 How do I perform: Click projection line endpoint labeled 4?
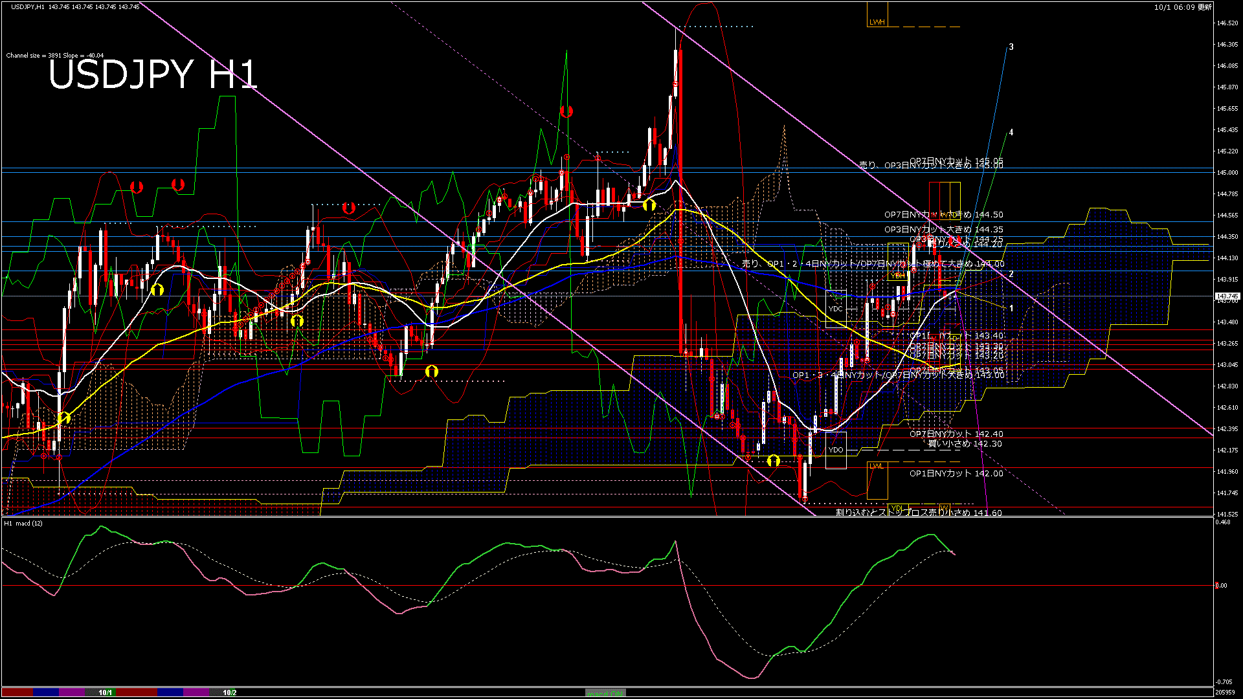click(x=1011, y=133)
